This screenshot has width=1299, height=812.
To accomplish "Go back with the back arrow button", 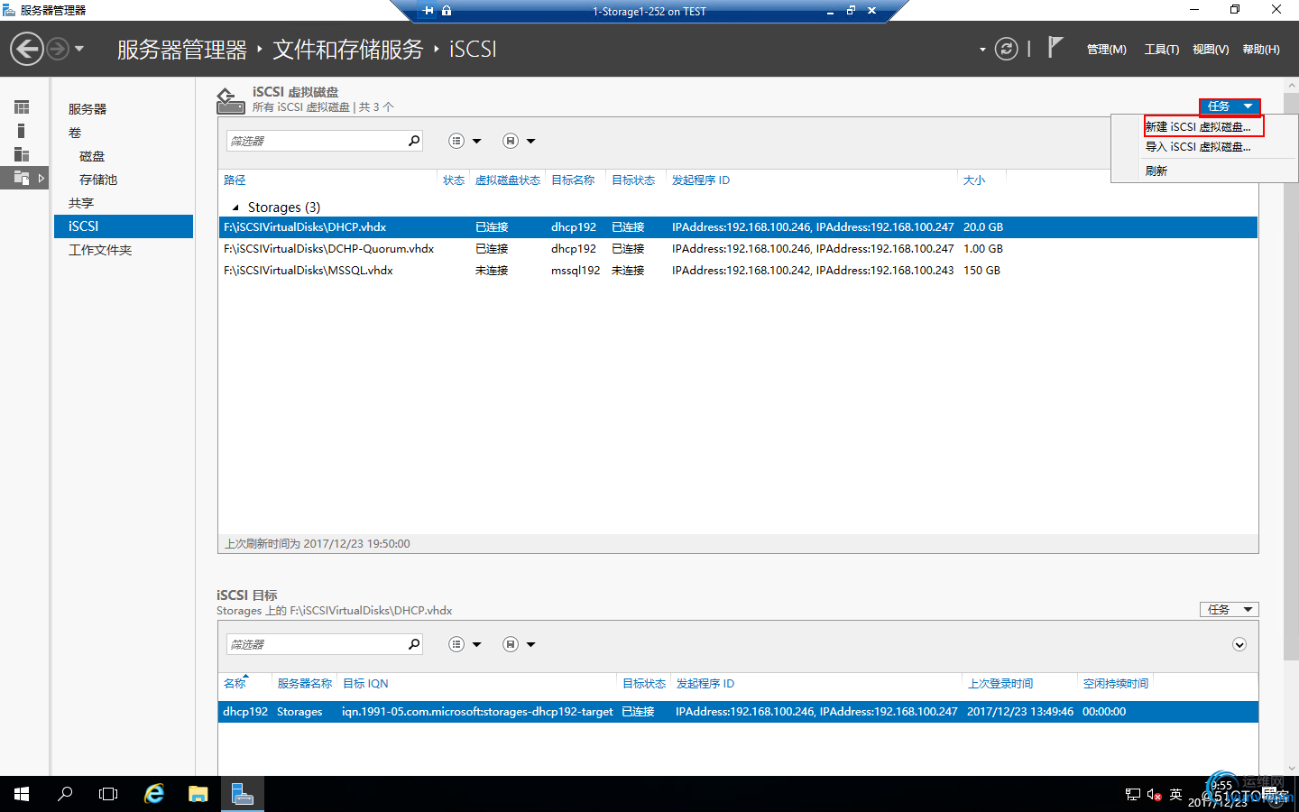I will pyautogui.click(x=27, y=49).
